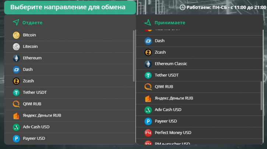The width and height of the screenshot is (267, 149).
Task: Select QIWI RUB text in Отдаете column
Action: click(32, 104)
